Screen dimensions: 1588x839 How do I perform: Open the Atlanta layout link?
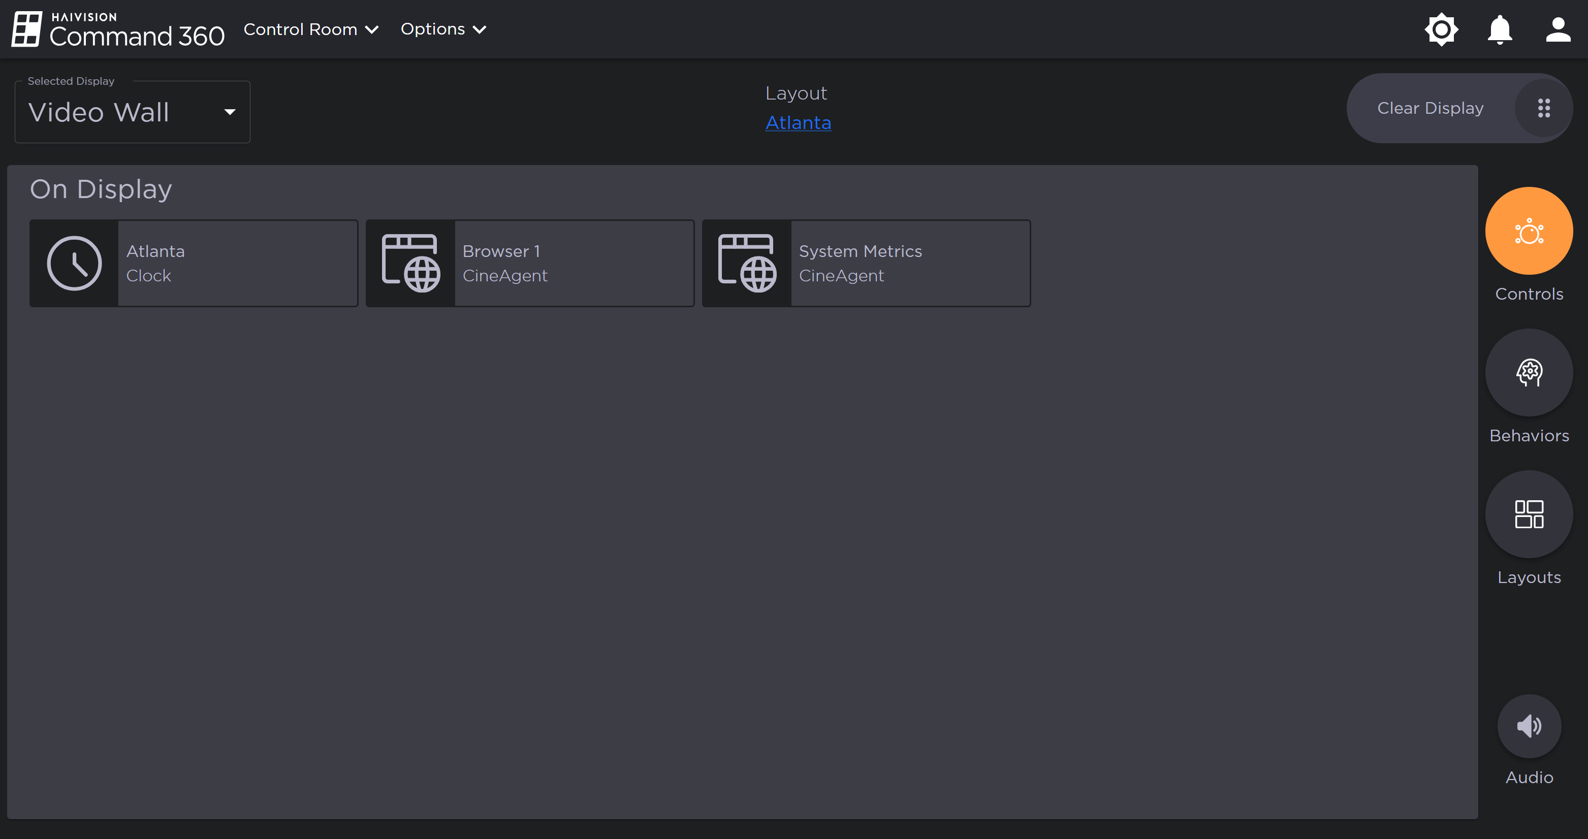pyautogui.click(x=798, y=123)
